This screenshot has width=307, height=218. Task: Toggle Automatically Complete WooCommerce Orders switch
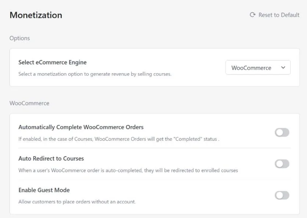click(282, 132)
